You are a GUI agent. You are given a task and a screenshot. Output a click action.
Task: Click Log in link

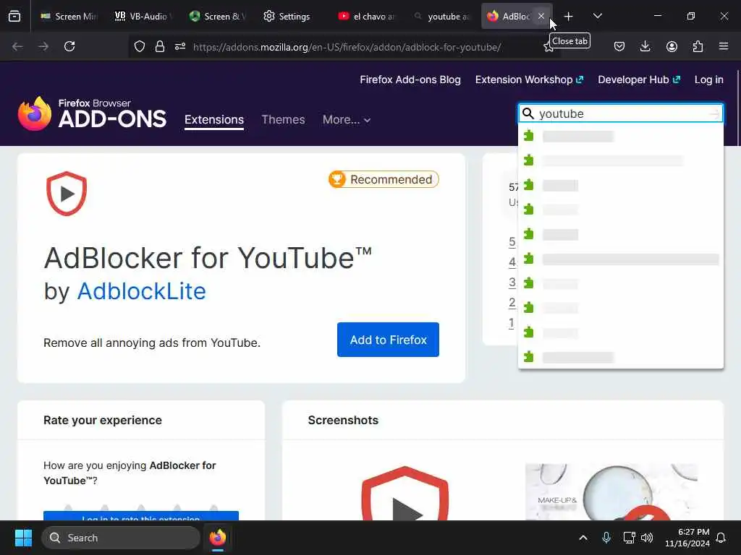709,79
